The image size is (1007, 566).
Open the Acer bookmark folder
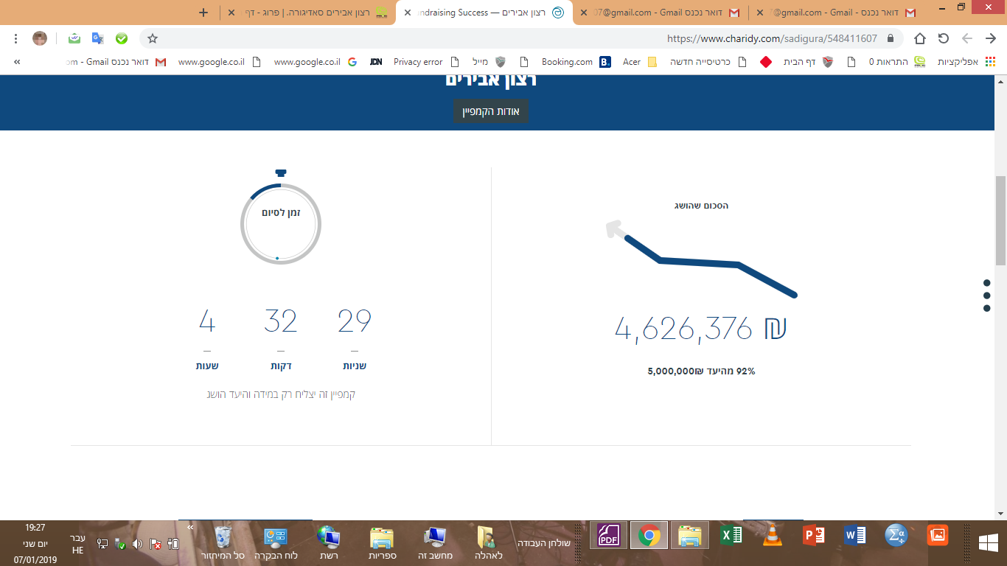tap(639, 62)
